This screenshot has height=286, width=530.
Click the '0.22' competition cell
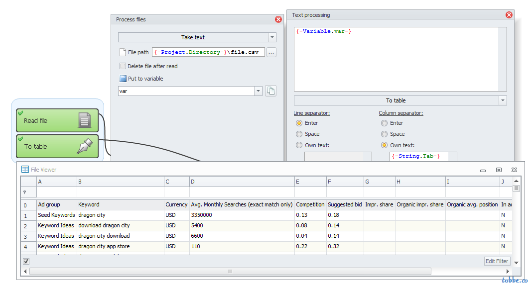click(310, 247)
